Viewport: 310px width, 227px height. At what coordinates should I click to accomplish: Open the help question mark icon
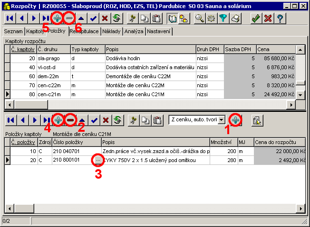(x=281, y=18)
